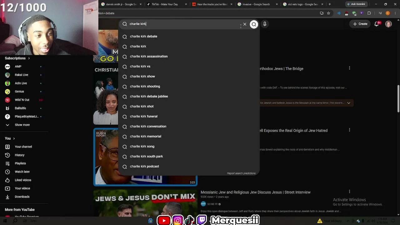Click the install app icon in address bar
Screen dimensions: 400x225
[x=322, y=13]
